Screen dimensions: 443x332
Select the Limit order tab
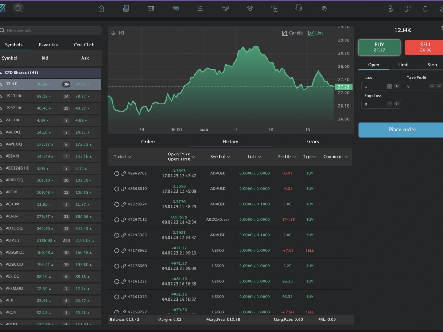point(404,65)
